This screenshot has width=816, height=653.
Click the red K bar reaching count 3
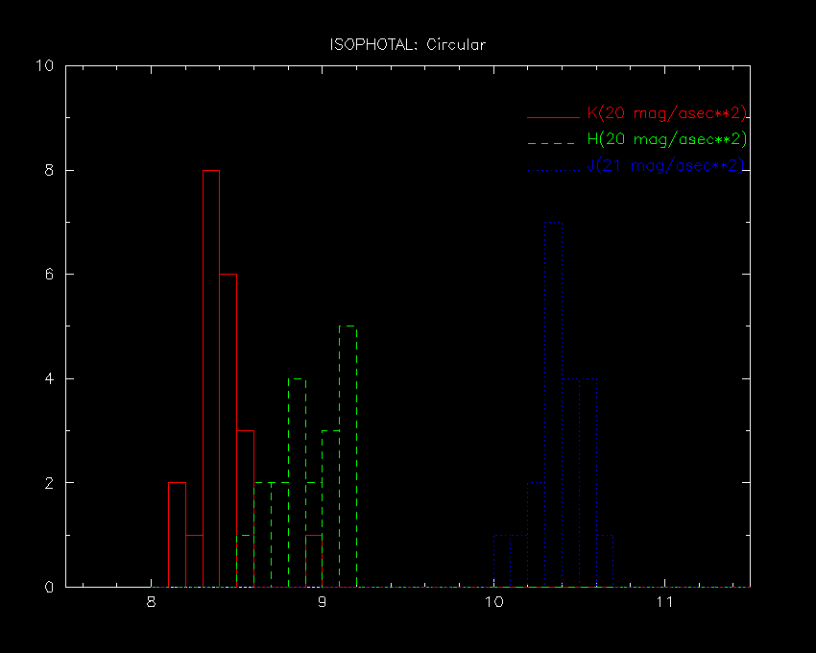point(246,509)
